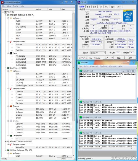
Task: Click the TEST-PC computer icon
Action: coord(6,12)
